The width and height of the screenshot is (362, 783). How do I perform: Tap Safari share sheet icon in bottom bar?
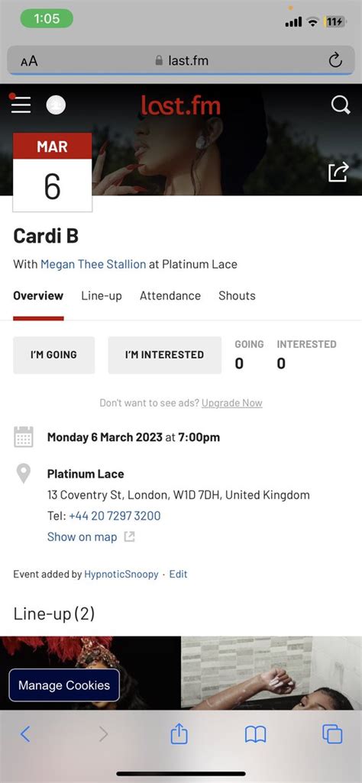point(179,733)
